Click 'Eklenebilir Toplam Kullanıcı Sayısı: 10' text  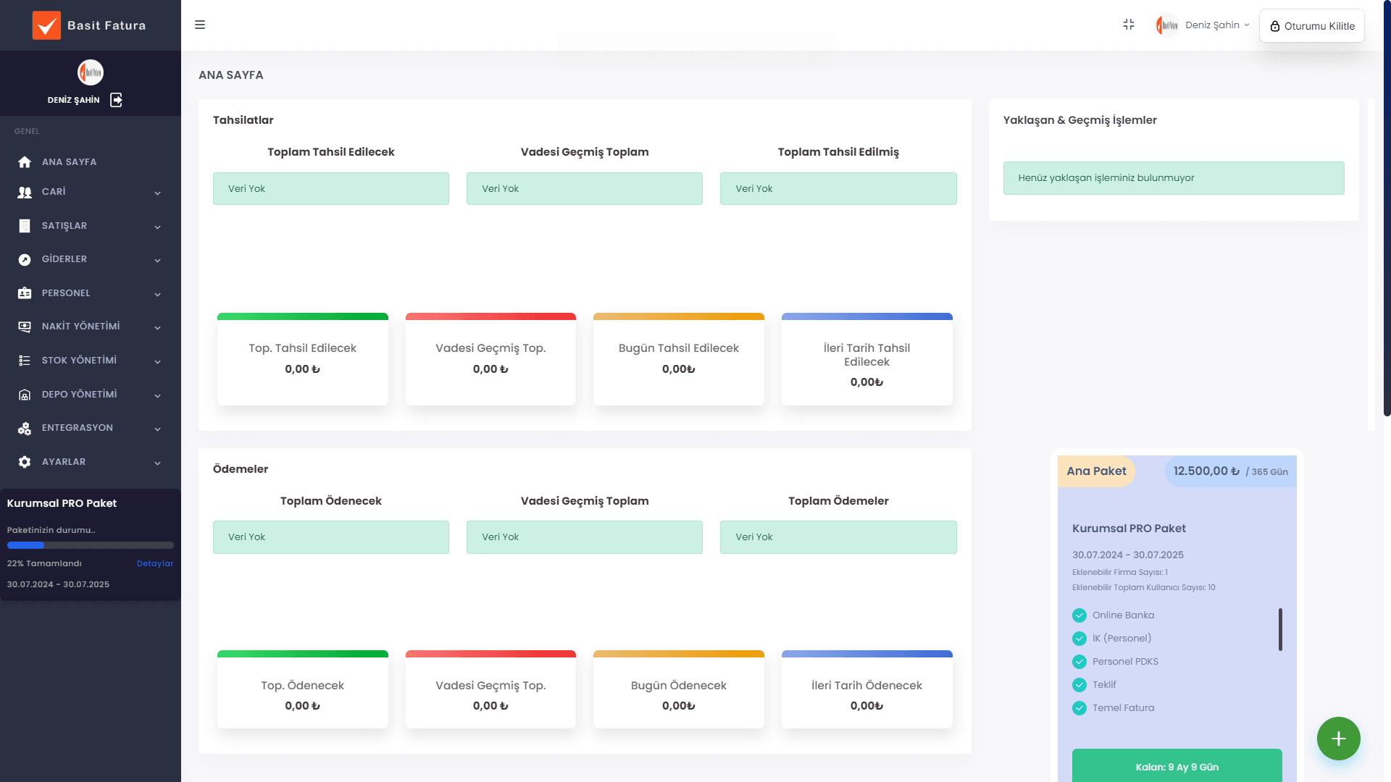[1143, 588]
